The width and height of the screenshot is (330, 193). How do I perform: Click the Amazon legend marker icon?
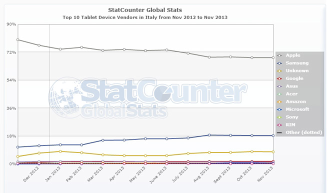[x=279, y=102]
